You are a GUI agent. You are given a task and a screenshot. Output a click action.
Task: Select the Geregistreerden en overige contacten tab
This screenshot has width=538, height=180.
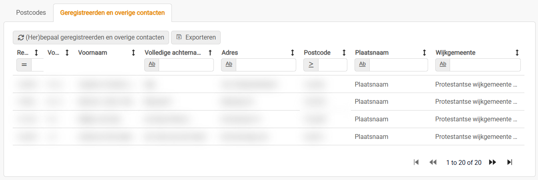click(x=112, y=13)
